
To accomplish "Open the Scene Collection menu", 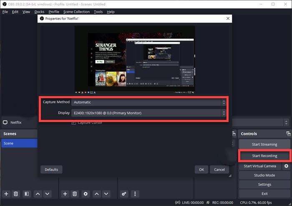I will point(76,12).
